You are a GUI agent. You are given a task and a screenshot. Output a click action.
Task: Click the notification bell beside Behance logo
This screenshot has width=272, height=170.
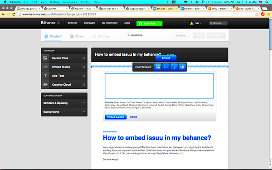[58, 23]
